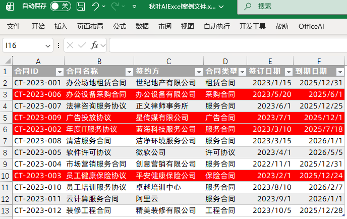Select cell 清洁服务合同
The width and height of the screenshot is (347, 219).
pyautogui.click(x=99, y=141)
